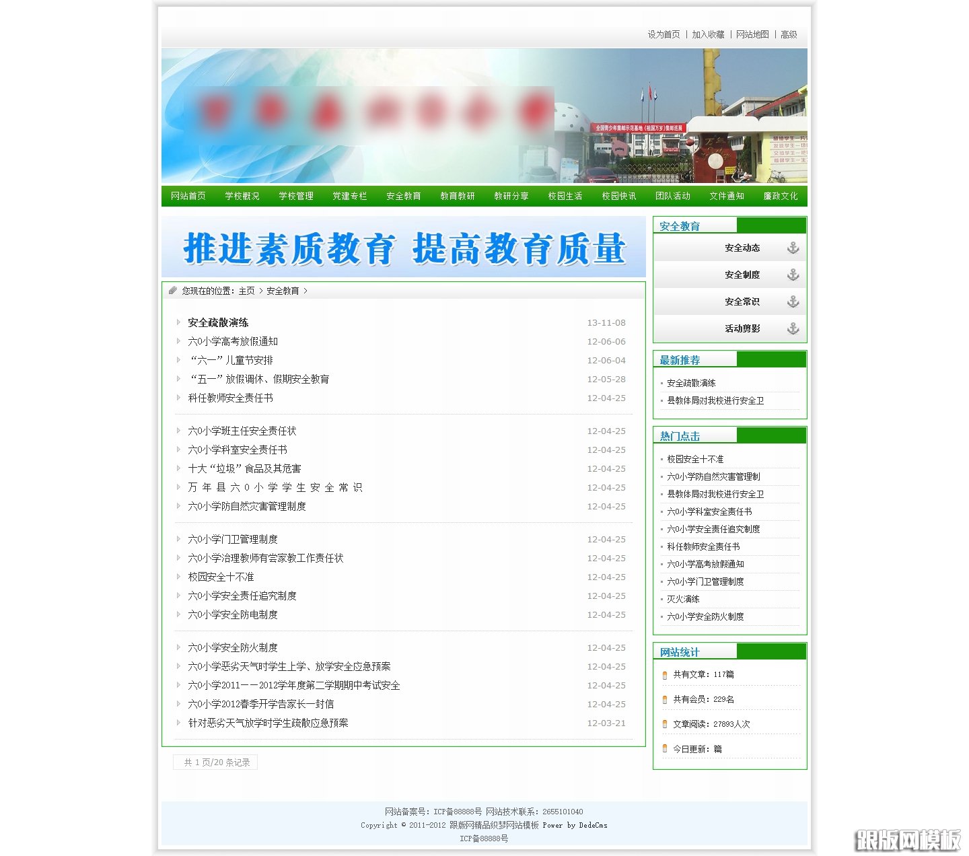Click the pencil icon before 您现在的位置
The width and height of the screenshot is (969, 856).
[173, 291]
